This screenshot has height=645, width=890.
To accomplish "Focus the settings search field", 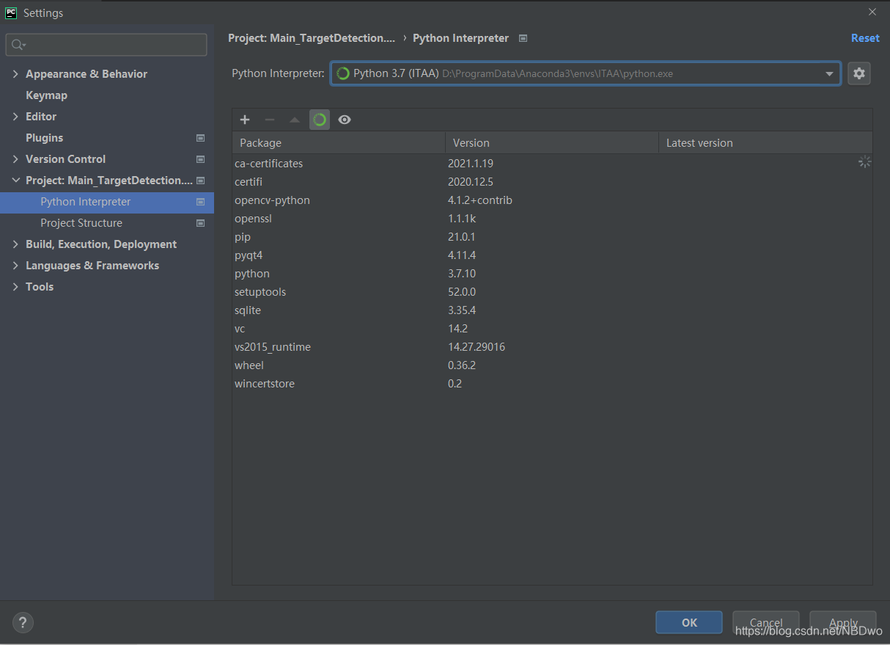I will [106, 45].
